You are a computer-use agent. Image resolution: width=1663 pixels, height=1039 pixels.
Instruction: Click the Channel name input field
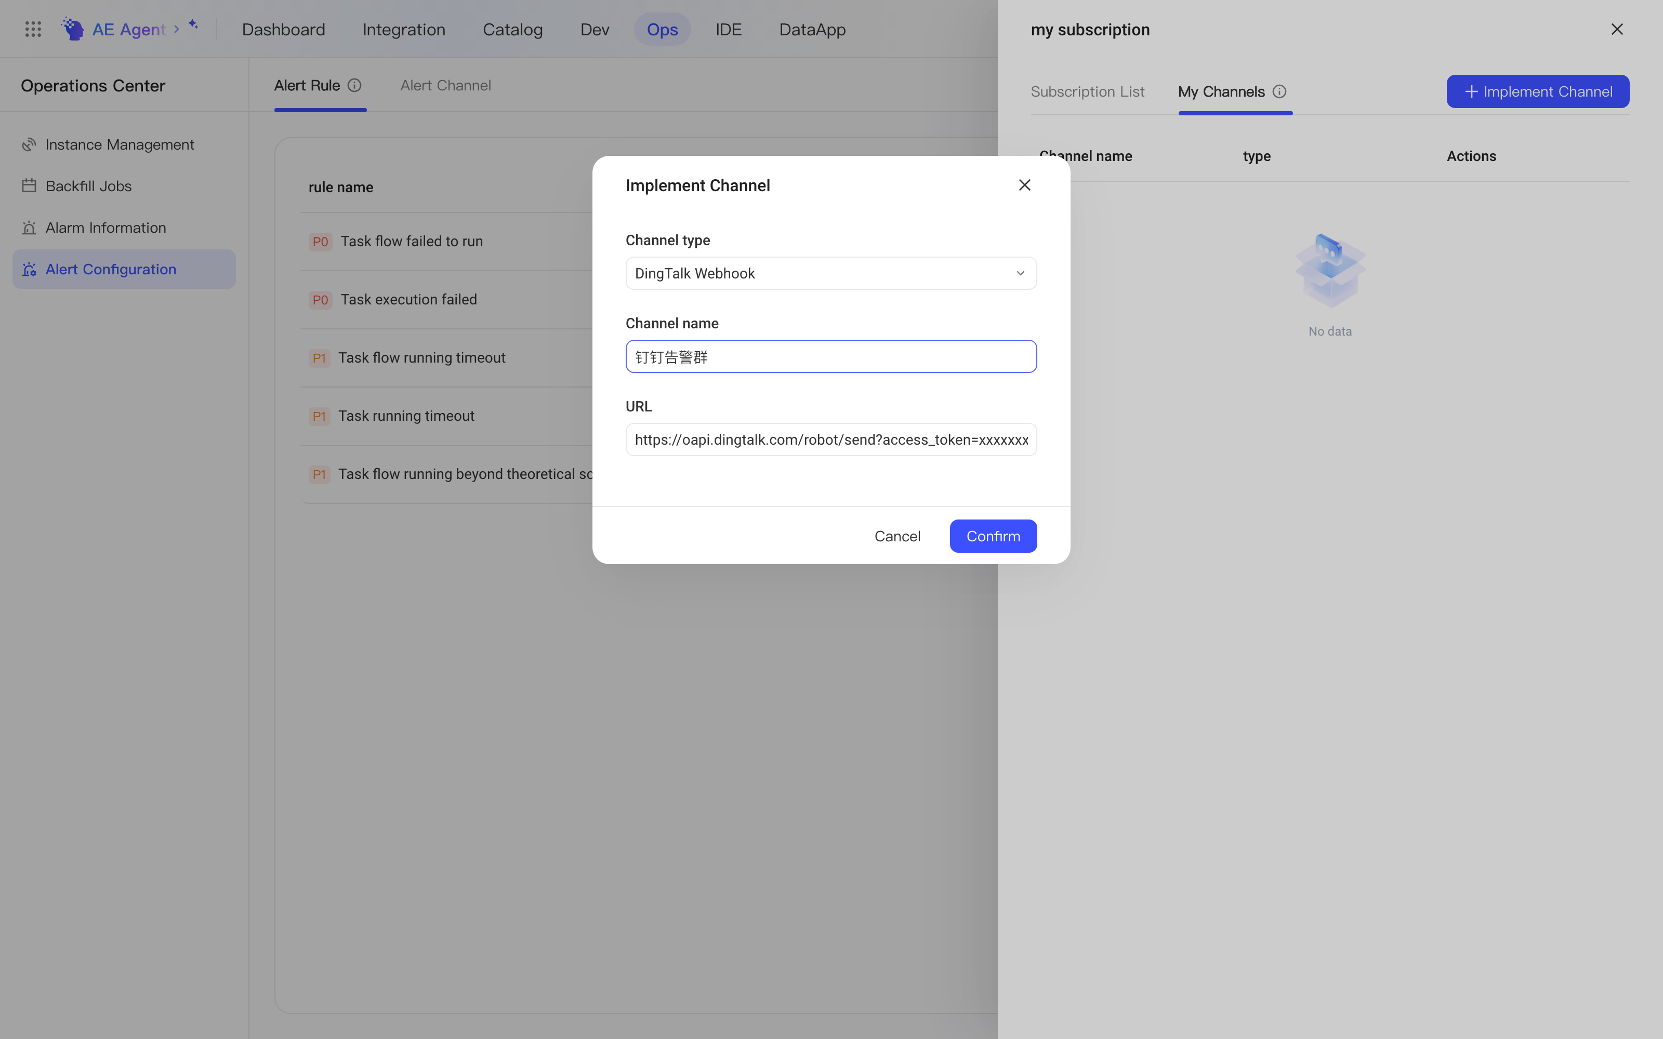pos(831,357)
